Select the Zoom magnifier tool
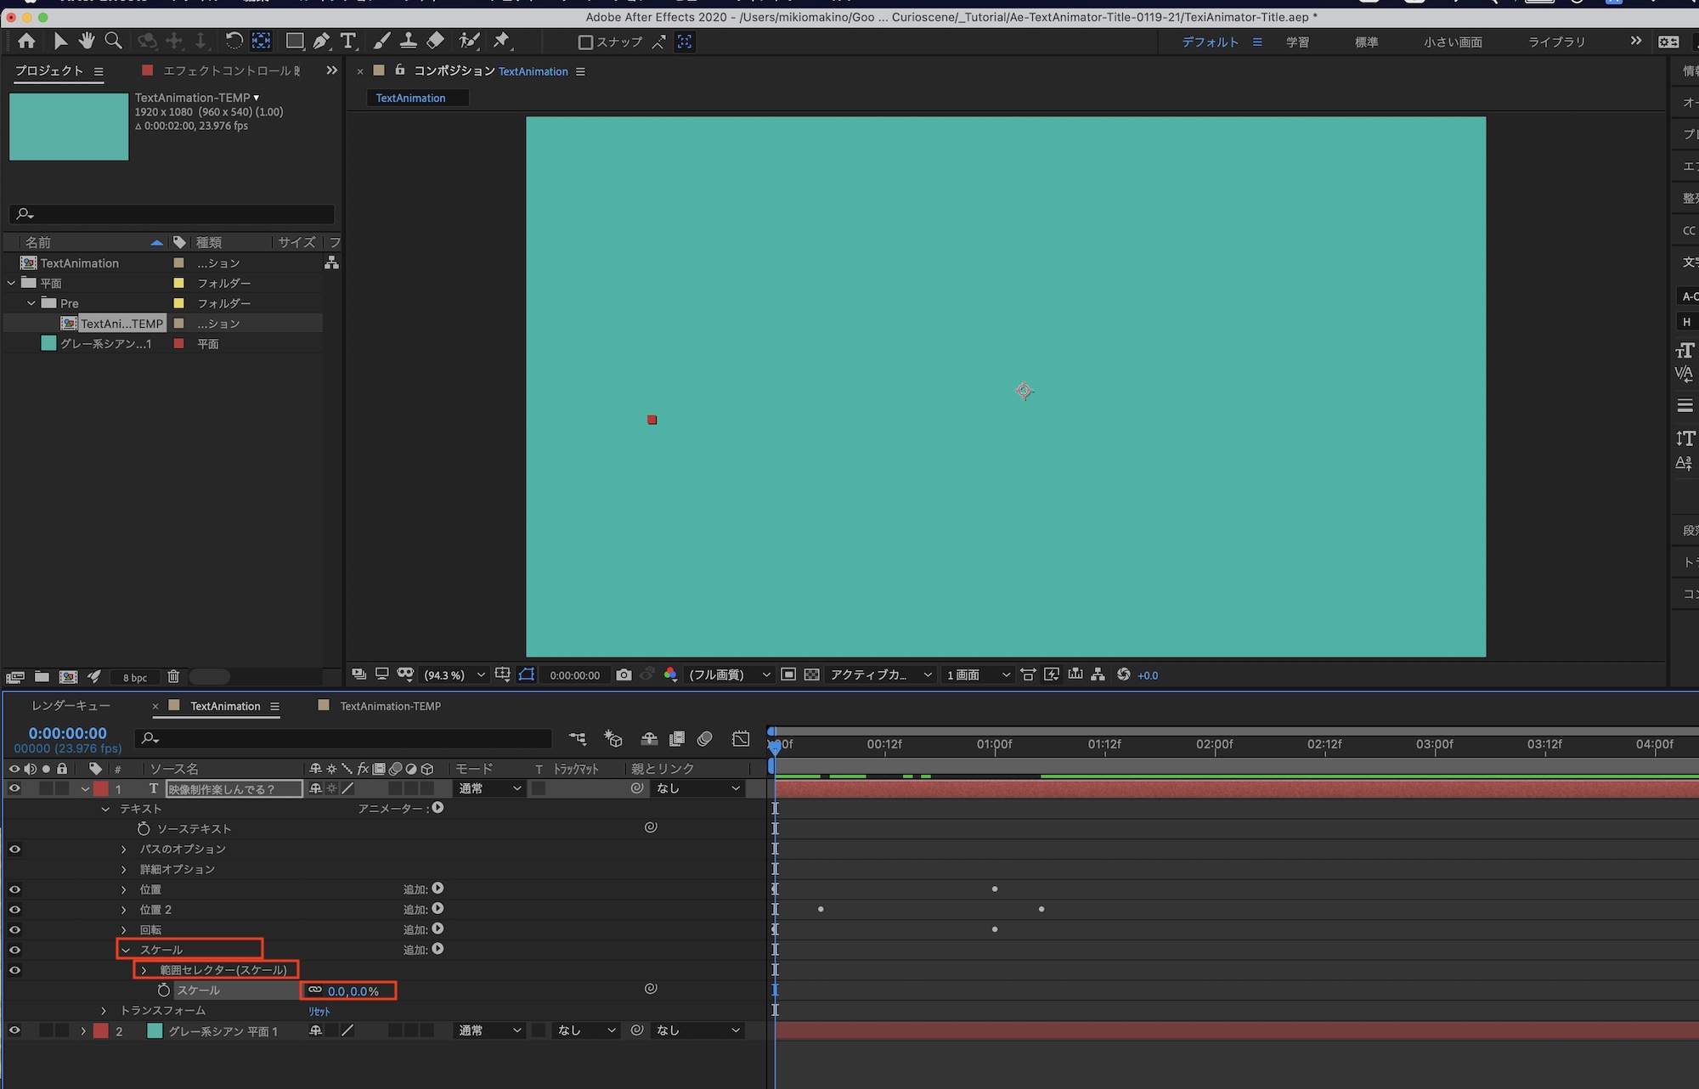 click(x=113, y=41)
